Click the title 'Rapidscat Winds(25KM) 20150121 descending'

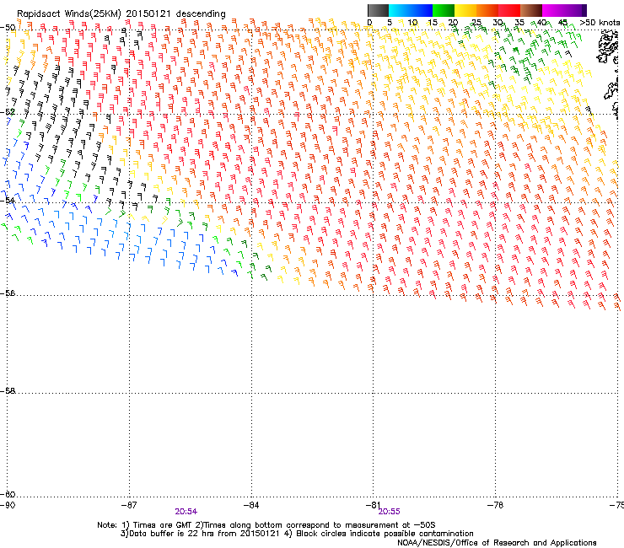point(121,13)
